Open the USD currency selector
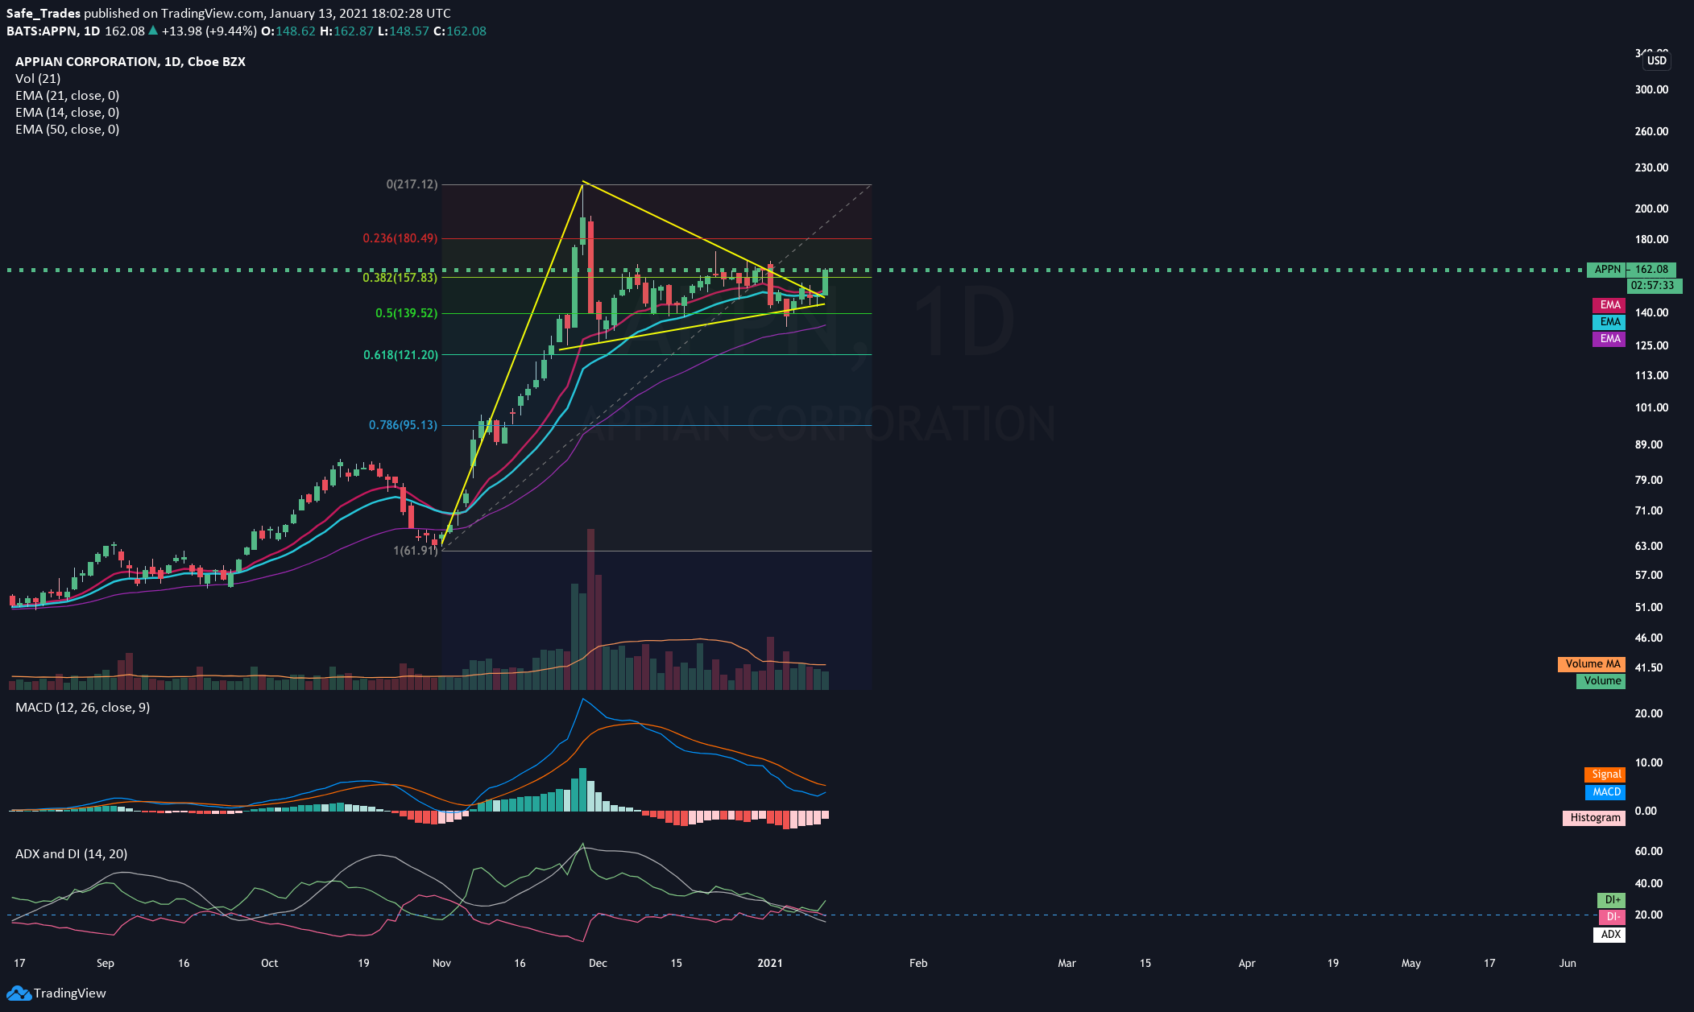This screenshot has height=1012, width=1694. (x=1656, y=60)
